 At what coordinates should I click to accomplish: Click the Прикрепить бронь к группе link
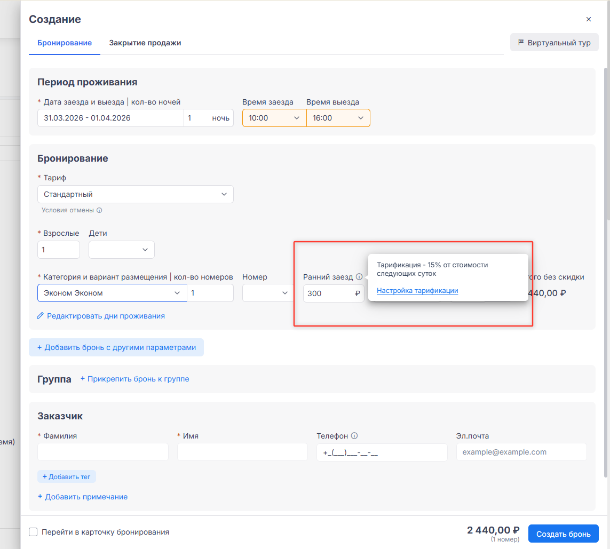(x=134, y=379)
